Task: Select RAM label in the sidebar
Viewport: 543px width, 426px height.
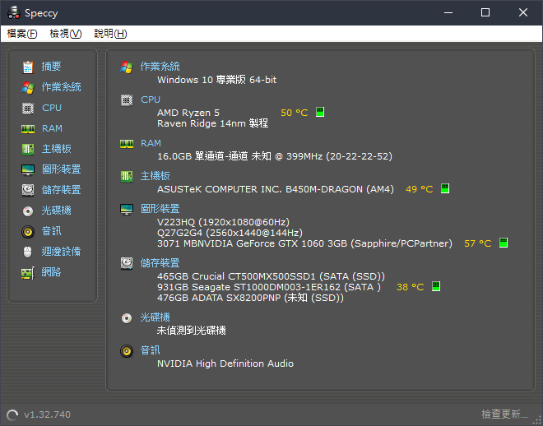Action: (x=52, y=128)
